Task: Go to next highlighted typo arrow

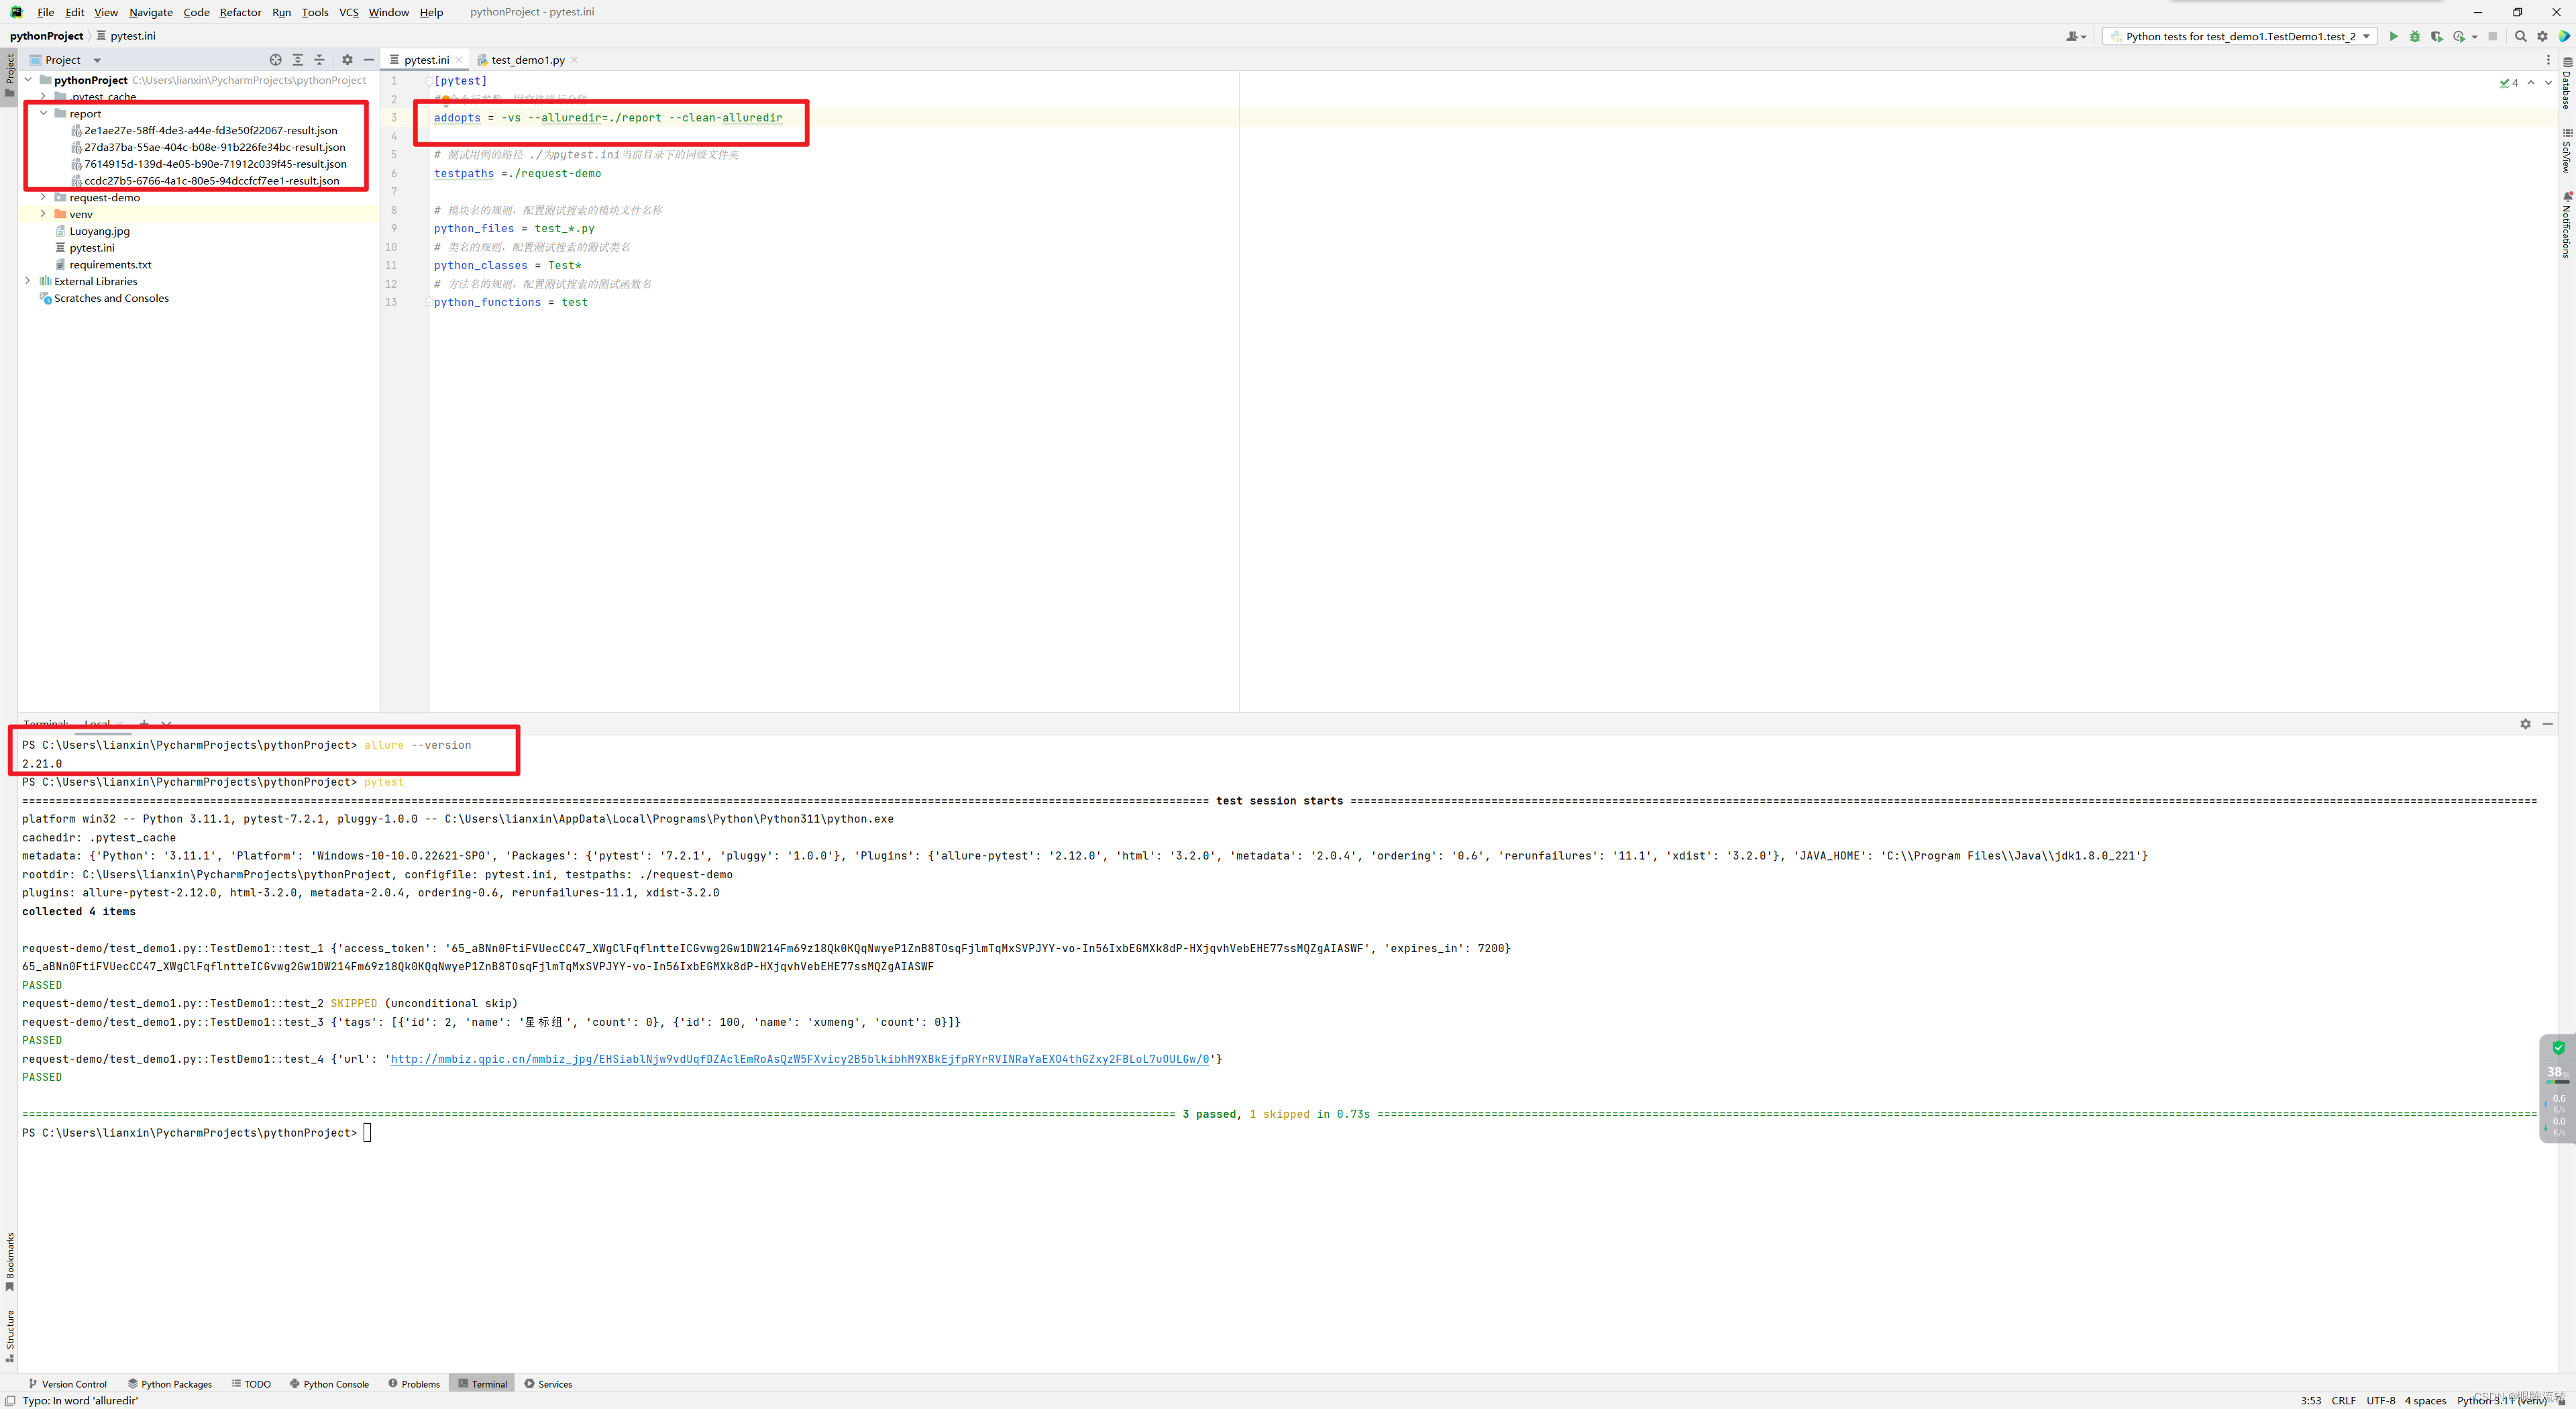Action: (x=2548, y=83)
